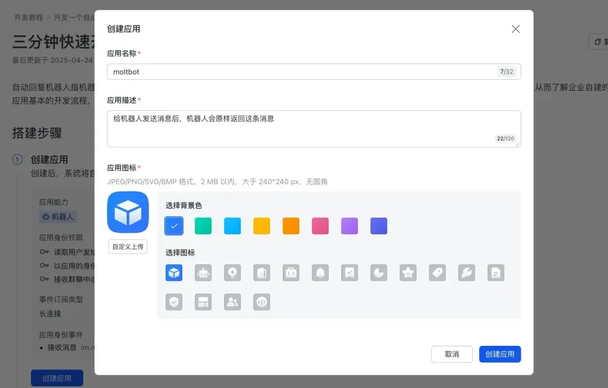Select the people group icon
Screen dimensions: 608x388
[233, 302]
